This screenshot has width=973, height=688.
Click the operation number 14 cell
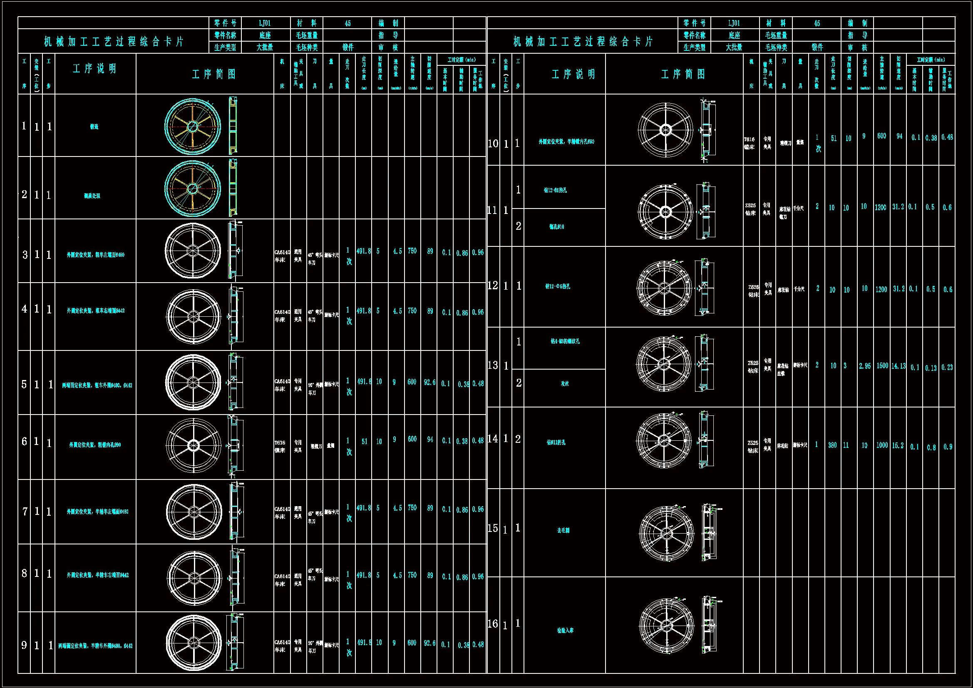(493, 439)
